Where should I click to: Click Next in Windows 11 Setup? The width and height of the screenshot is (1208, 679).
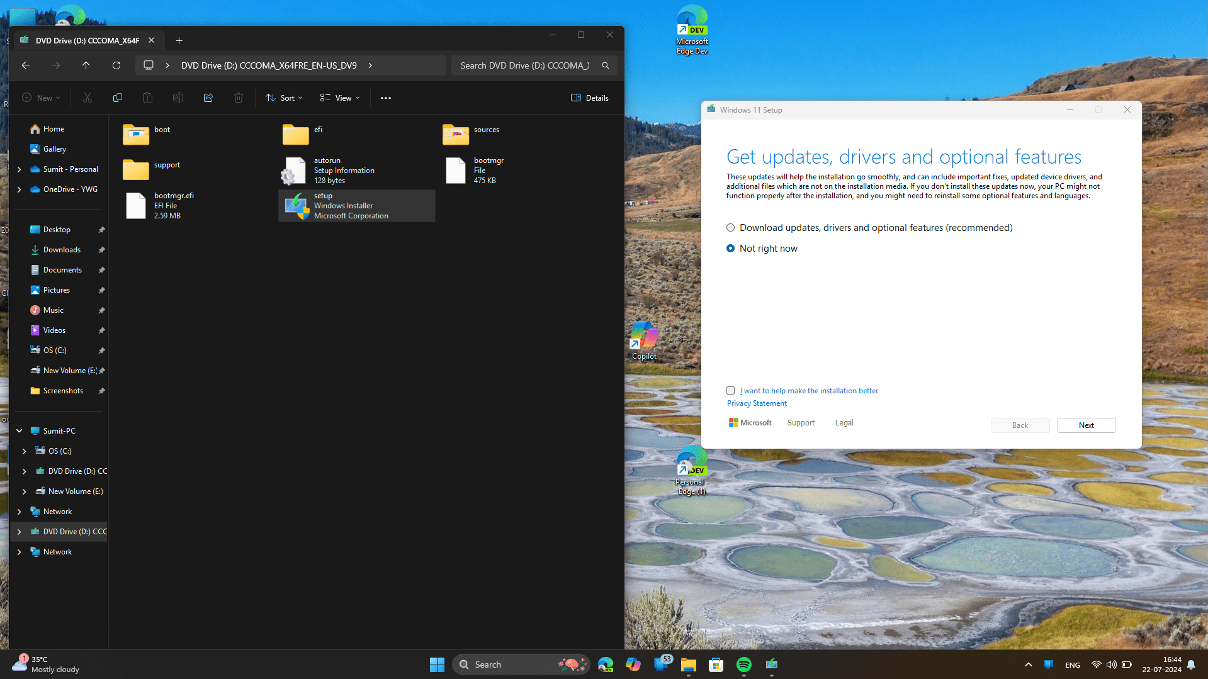pos(1085,425)
